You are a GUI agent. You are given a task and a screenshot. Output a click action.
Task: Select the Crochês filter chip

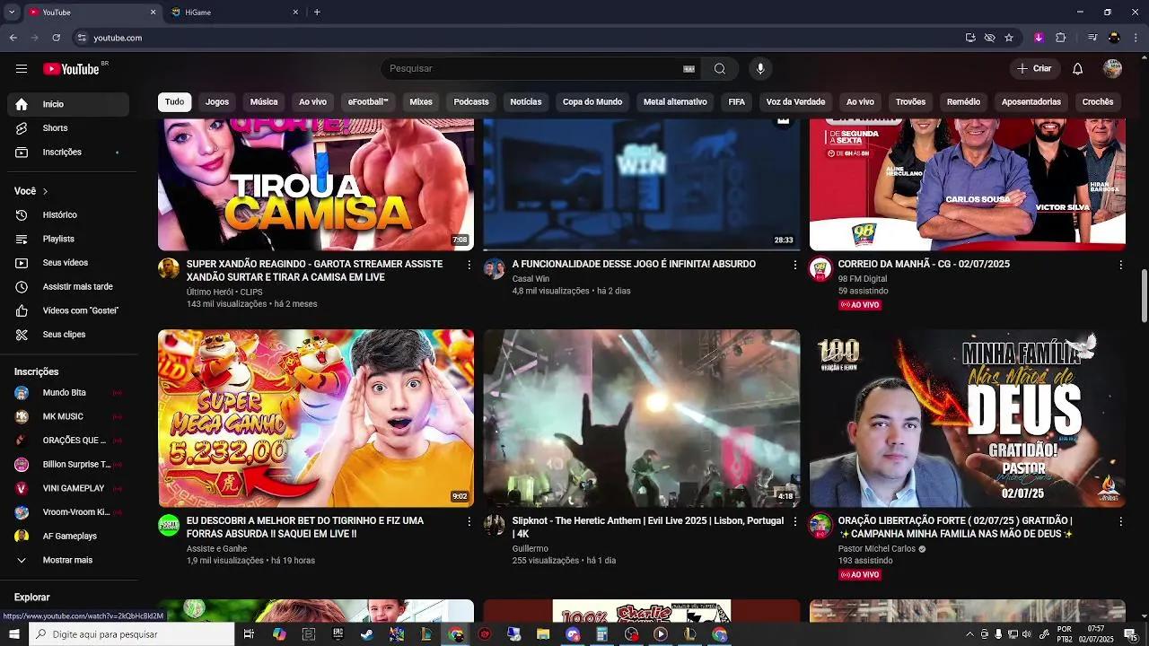point(1098,102)
